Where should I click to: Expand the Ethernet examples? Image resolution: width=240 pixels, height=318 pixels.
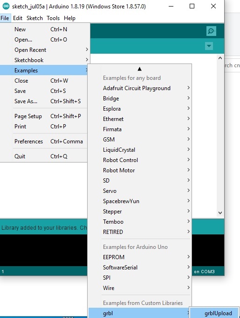click(140, 119)
